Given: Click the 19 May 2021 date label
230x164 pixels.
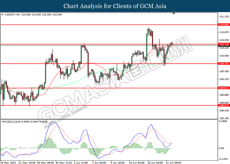Looking at the screenshot, I should point(8,163).
